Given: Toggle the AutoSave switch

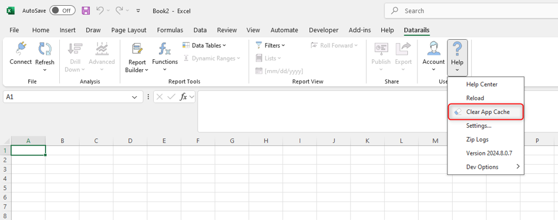Looking at the screenshot, I should click(62, 11).
